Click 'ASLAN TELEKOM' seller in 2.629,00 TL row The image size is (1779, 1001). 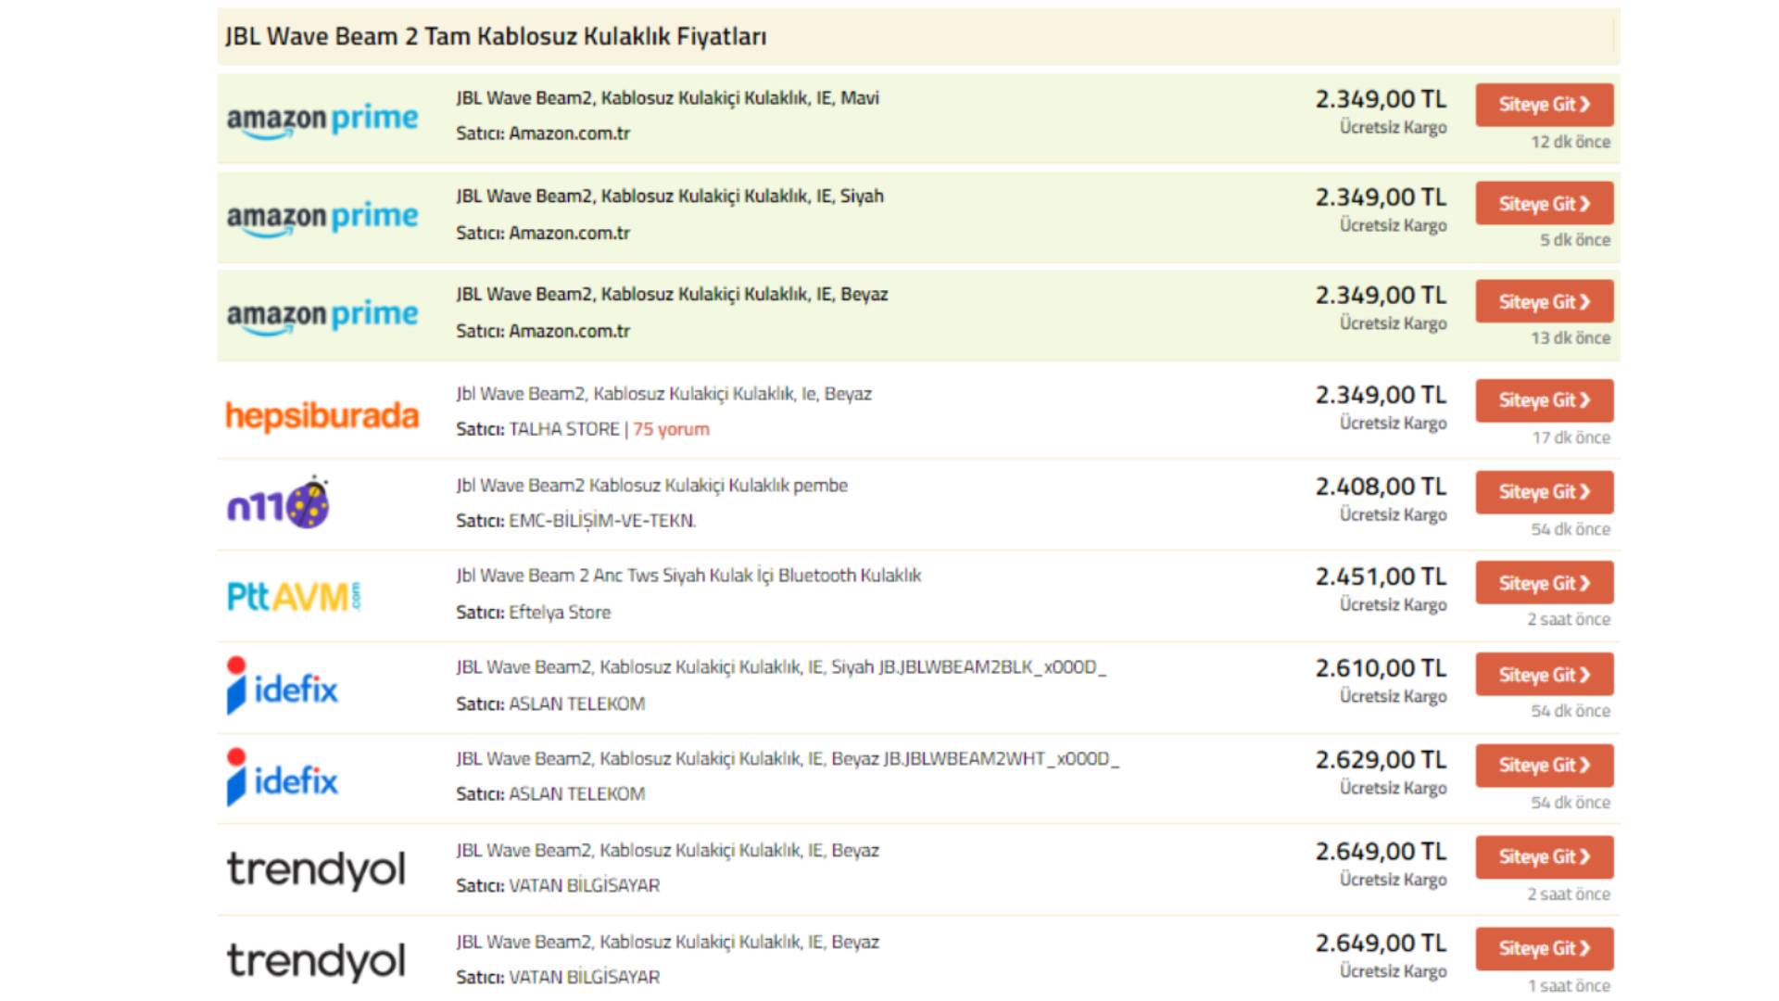click(x=576, y=794)
